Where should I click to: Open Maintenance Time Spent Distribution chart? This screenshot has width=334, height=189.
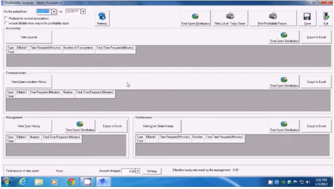point(284,126)
